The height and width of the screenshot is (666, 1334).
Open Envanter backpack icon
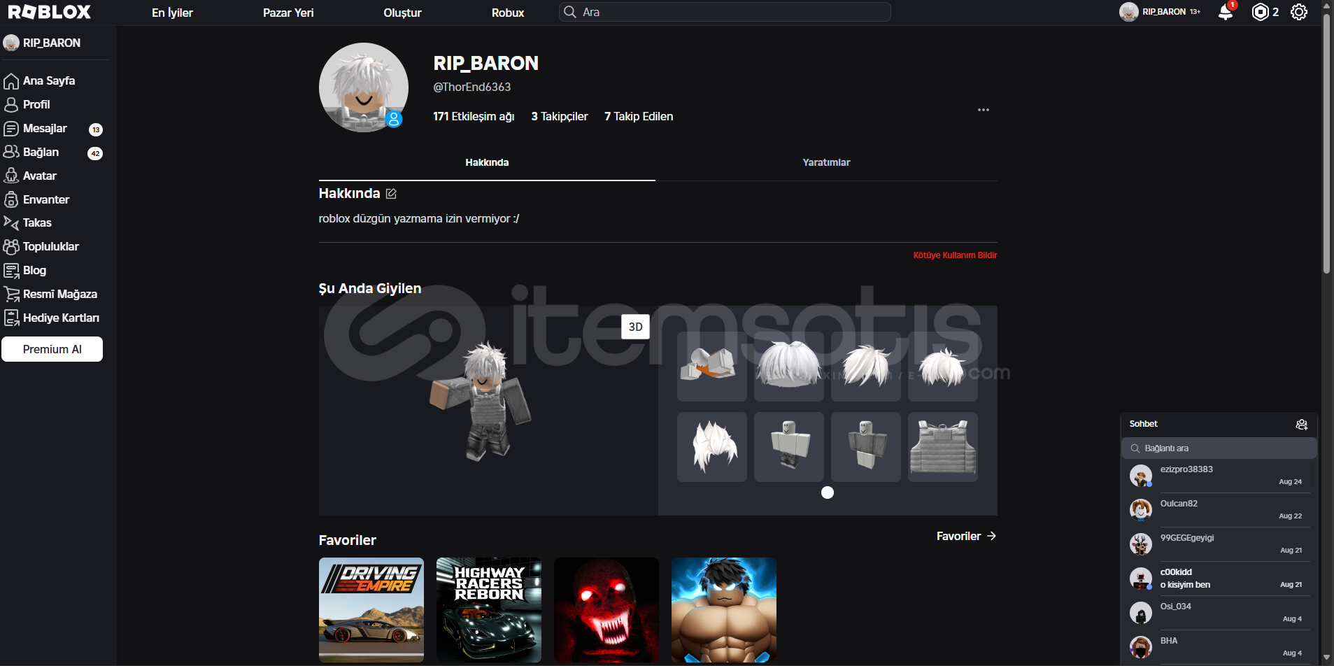[11, 199]
